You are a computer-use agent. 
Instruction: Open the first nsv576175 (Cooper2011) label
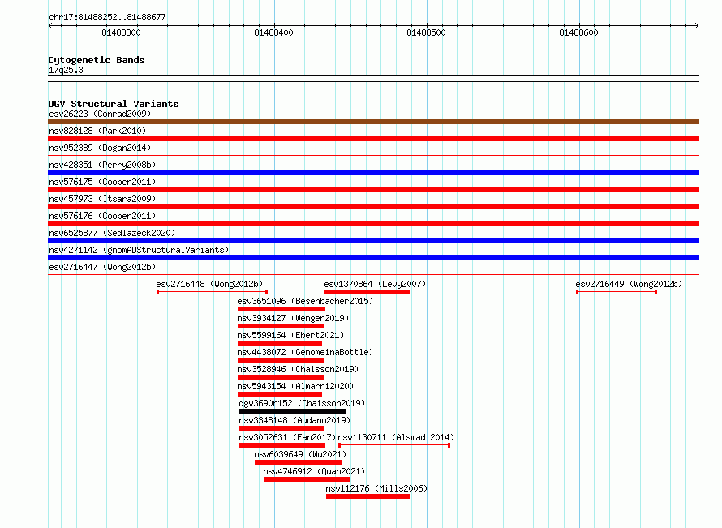coord(102,182)
